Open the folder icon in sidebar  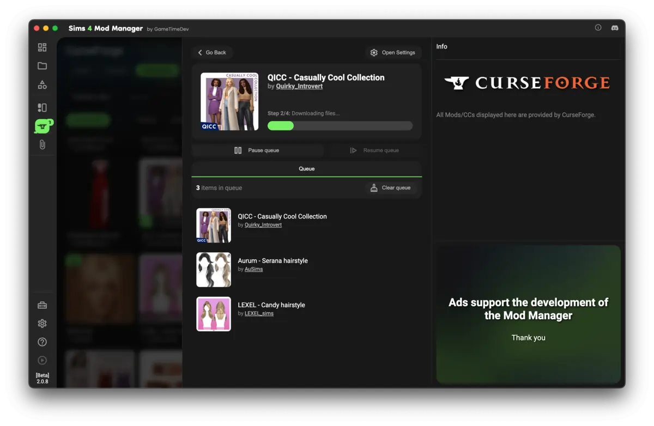[42, 66]
